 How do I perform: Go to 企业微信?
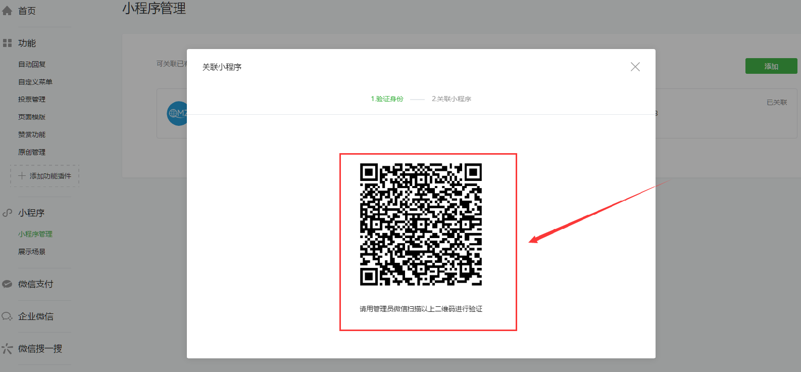35,316
